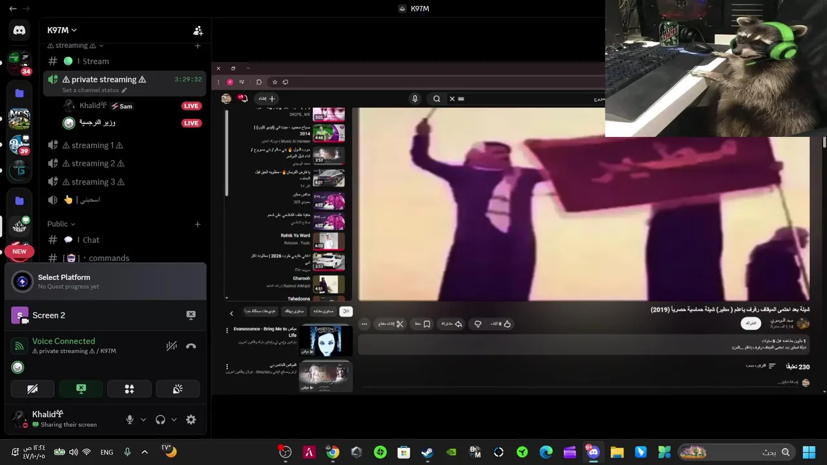Open Steam from the taskbar

point(427,452)
